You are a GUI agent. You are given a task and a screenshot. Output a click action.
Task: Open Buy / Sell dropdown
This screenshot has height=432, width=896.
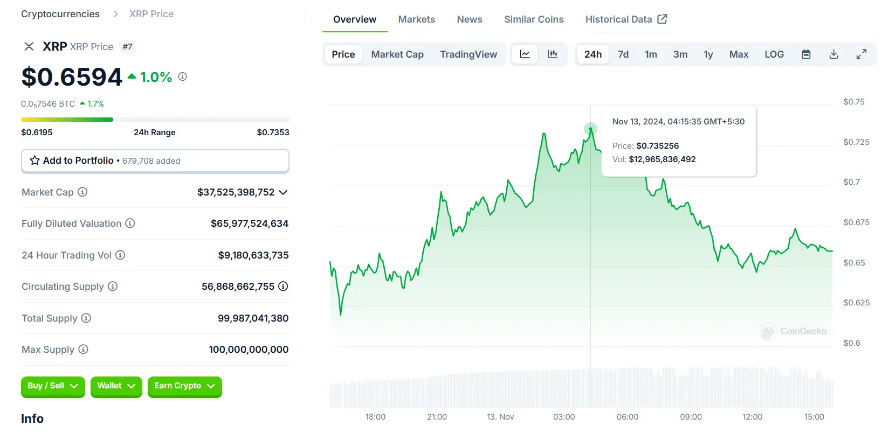click(53, 386)
